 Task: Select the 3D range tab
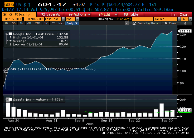[x=14, y=23]
